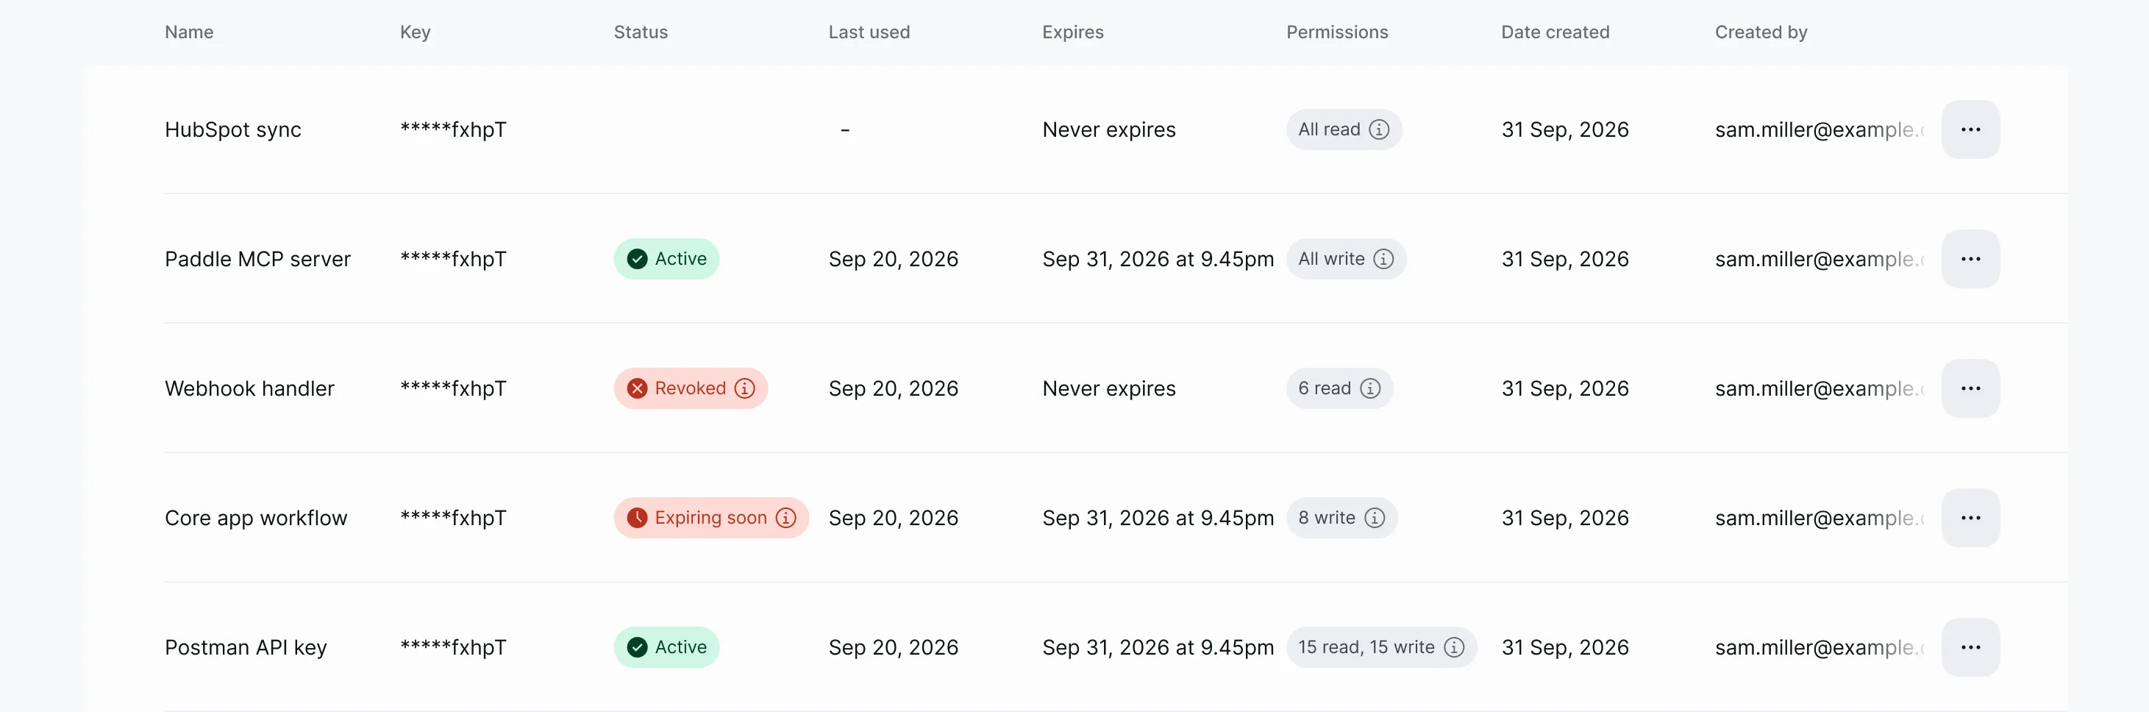This screenshot has height=712, width=2149.
Task: Open the actions menu for Webhook handler
Action: pos(1970,388)
